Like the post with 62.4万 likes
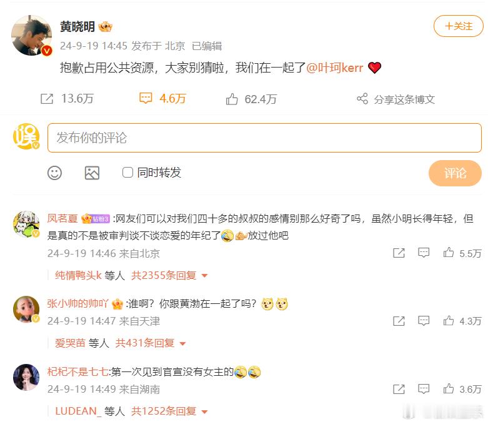The image size is (488, 424). tap(232, 99)
